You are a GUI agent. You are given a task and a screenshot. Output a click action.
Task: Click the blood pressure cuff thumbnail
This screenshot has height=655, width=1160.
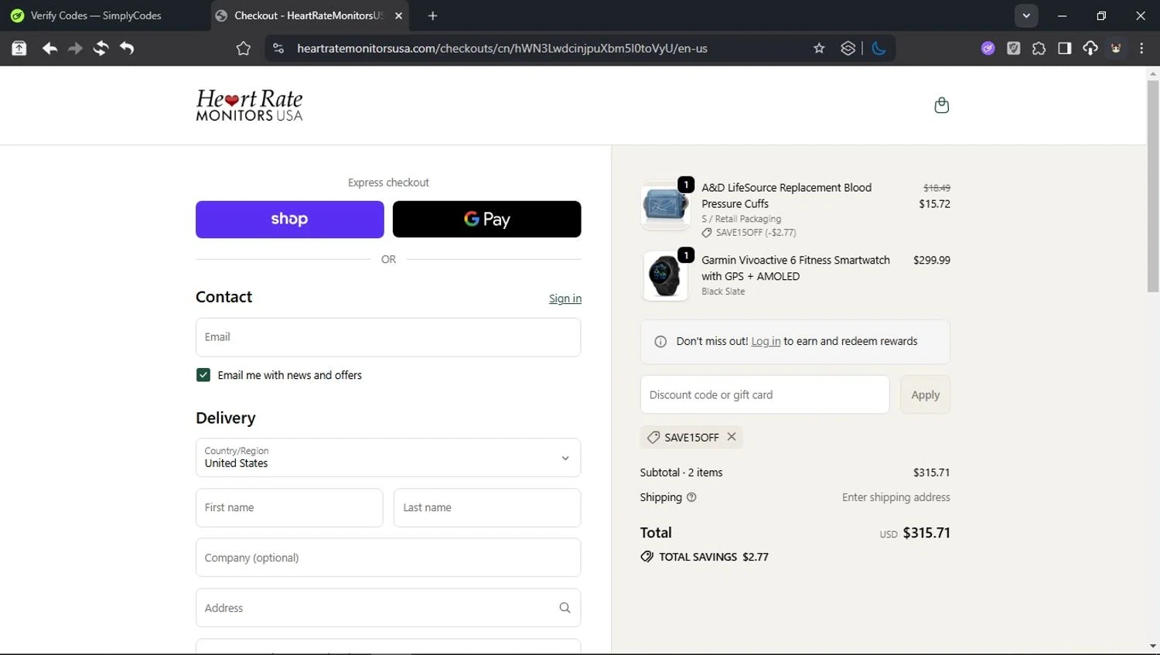tap(665, 206)
